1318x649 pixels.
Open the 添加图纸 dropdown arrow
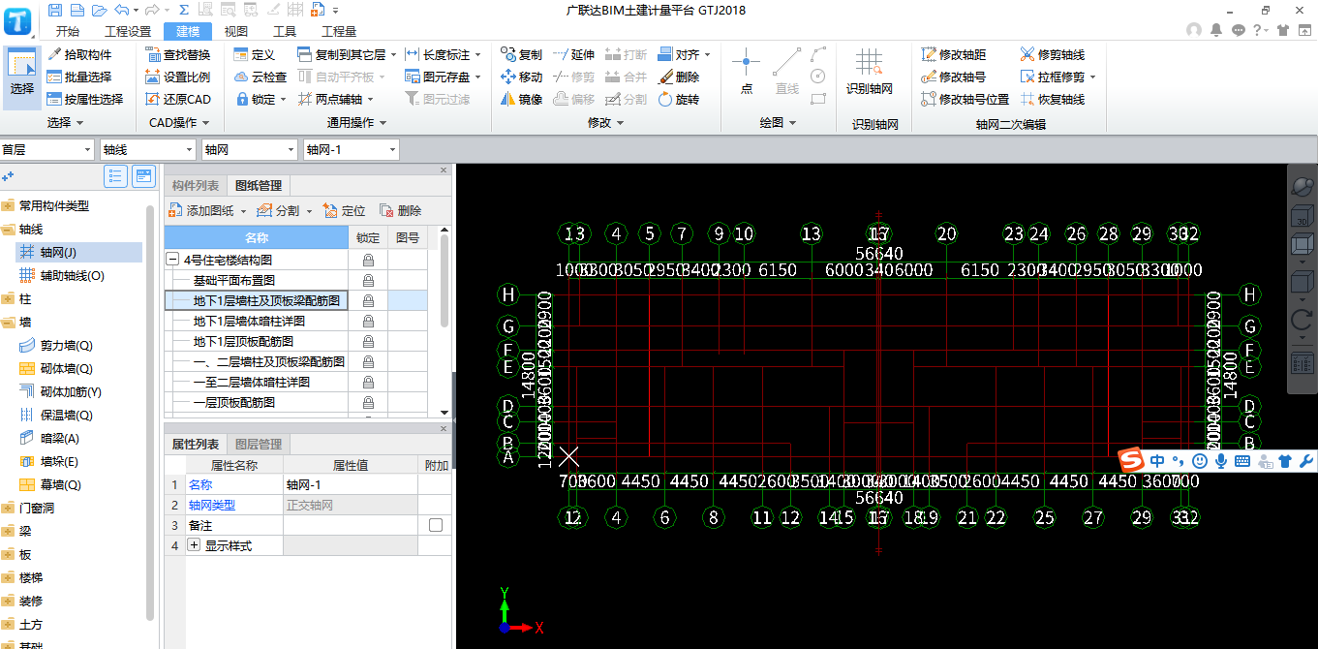(x=243, y=211)
